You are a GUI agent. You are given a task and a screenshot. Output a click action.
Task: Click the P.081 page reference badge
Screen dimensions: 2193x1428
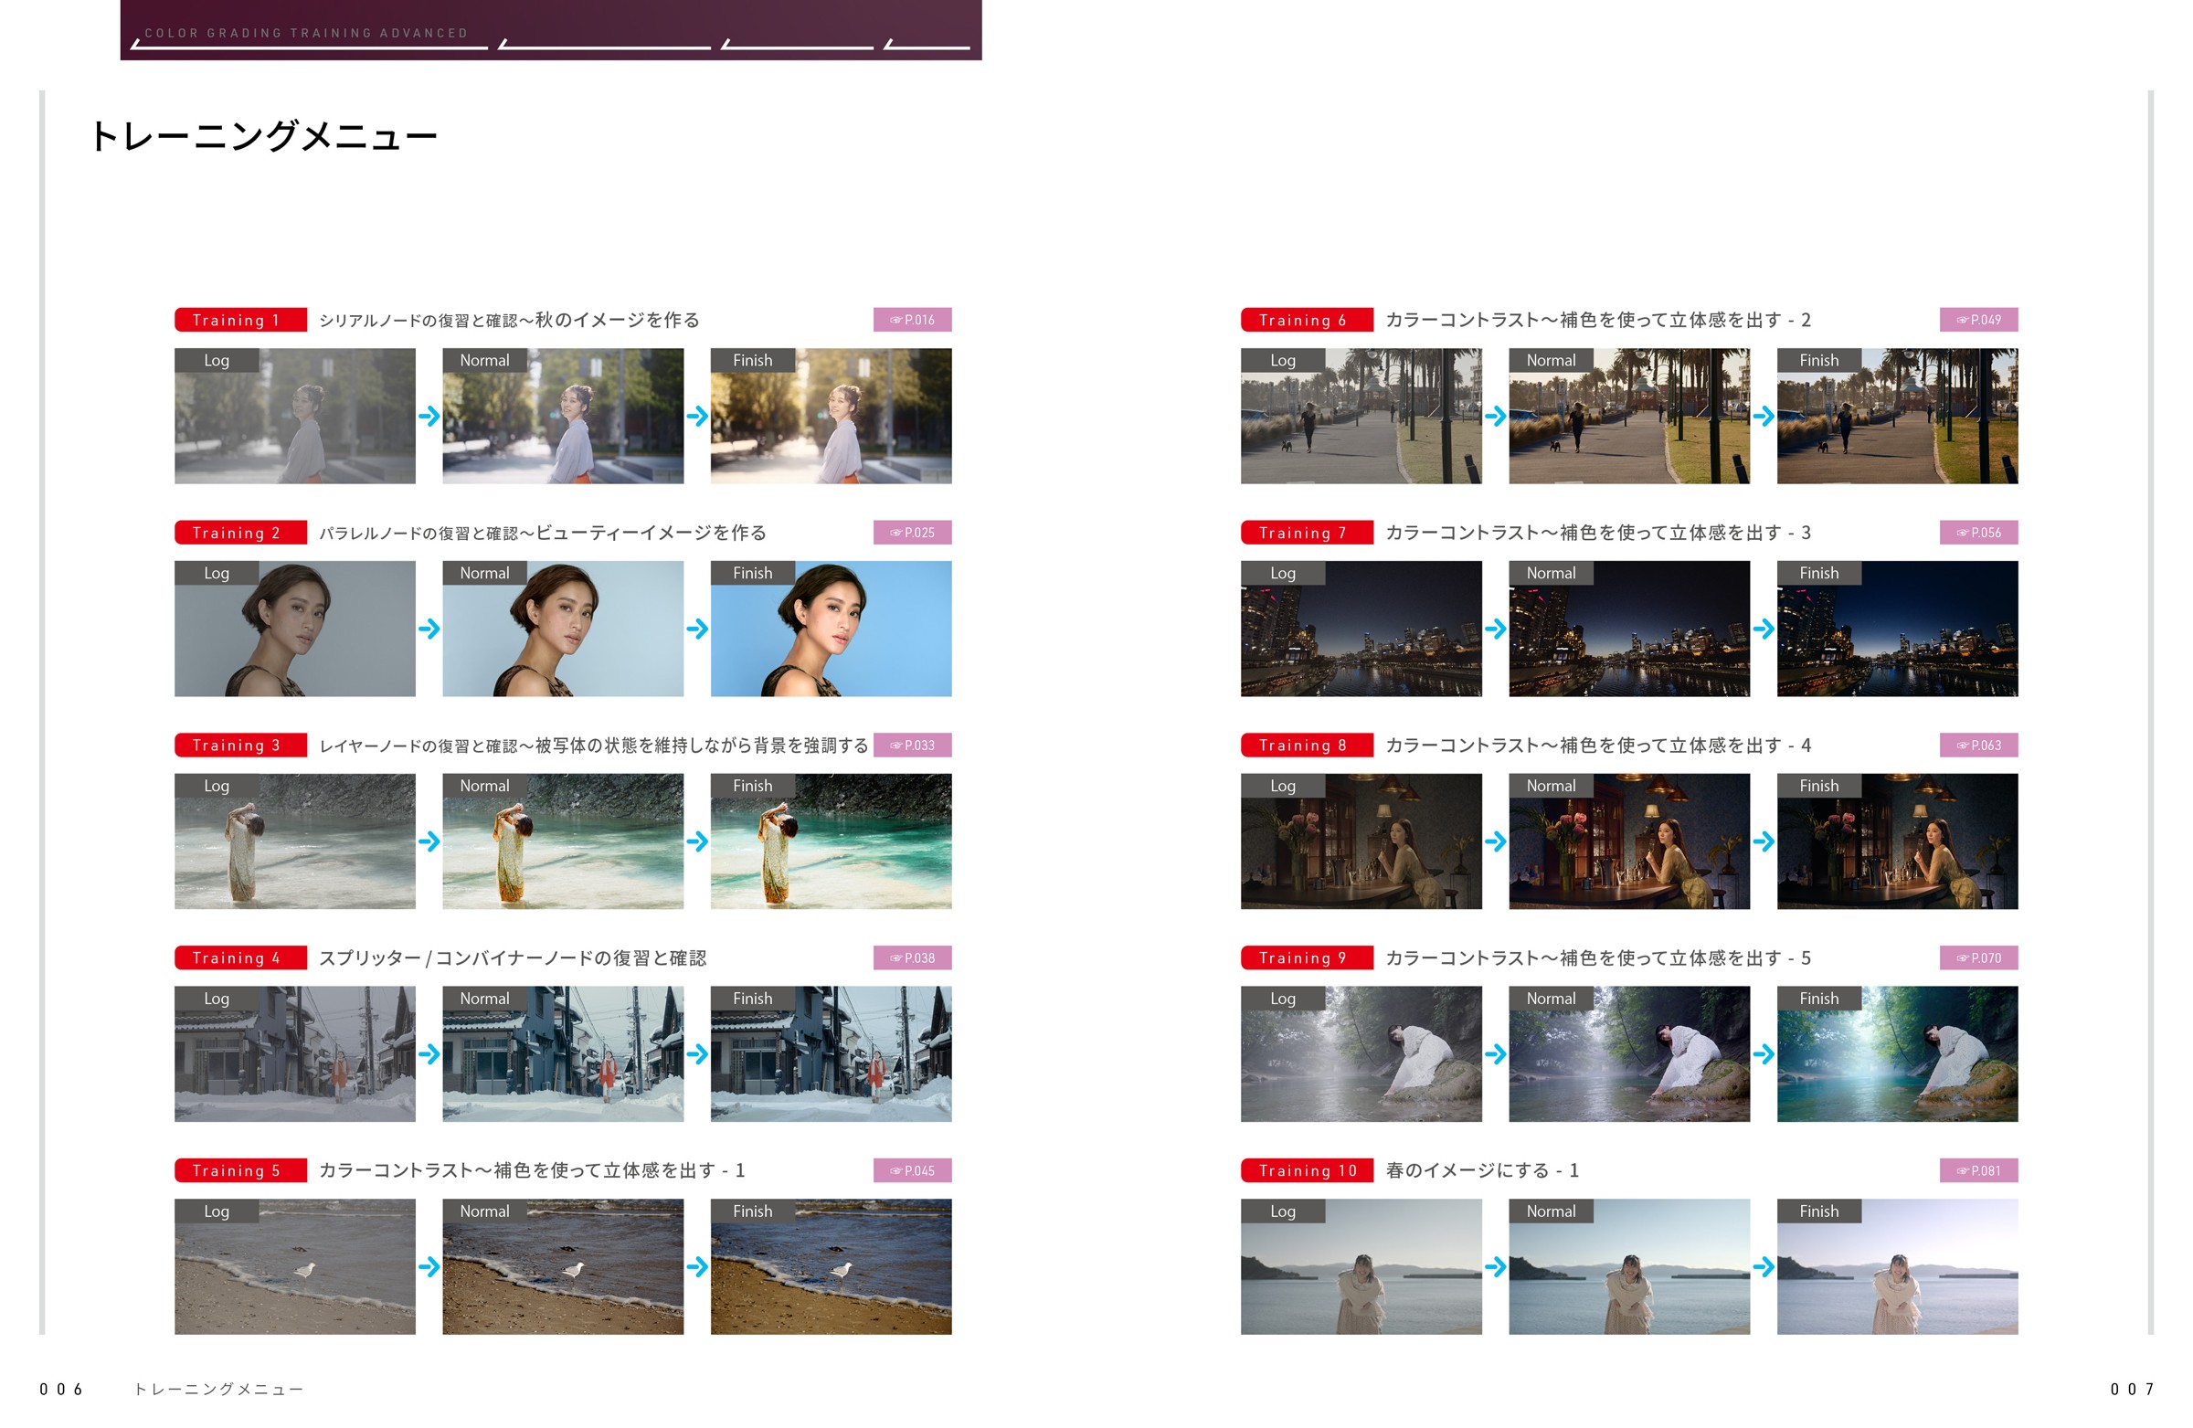click(1977, 1170)
